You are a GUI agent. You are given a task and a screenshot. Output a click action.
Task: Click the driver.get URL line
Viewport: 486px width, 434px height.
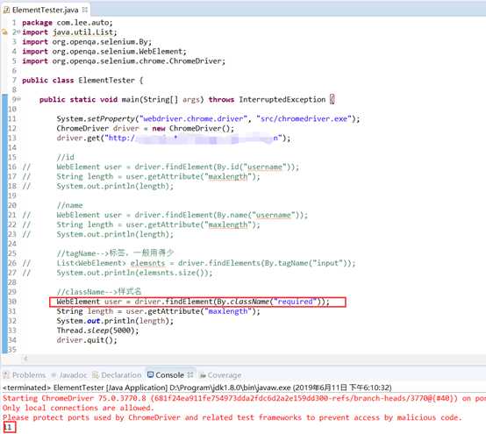click(174, 138)
